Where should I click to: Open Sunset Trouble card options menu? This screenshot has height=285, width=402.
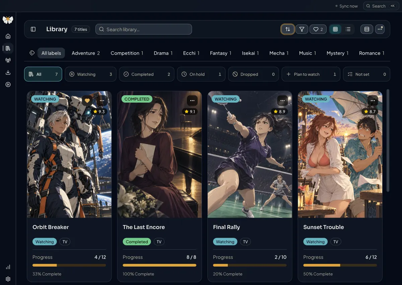click(373, 100)
